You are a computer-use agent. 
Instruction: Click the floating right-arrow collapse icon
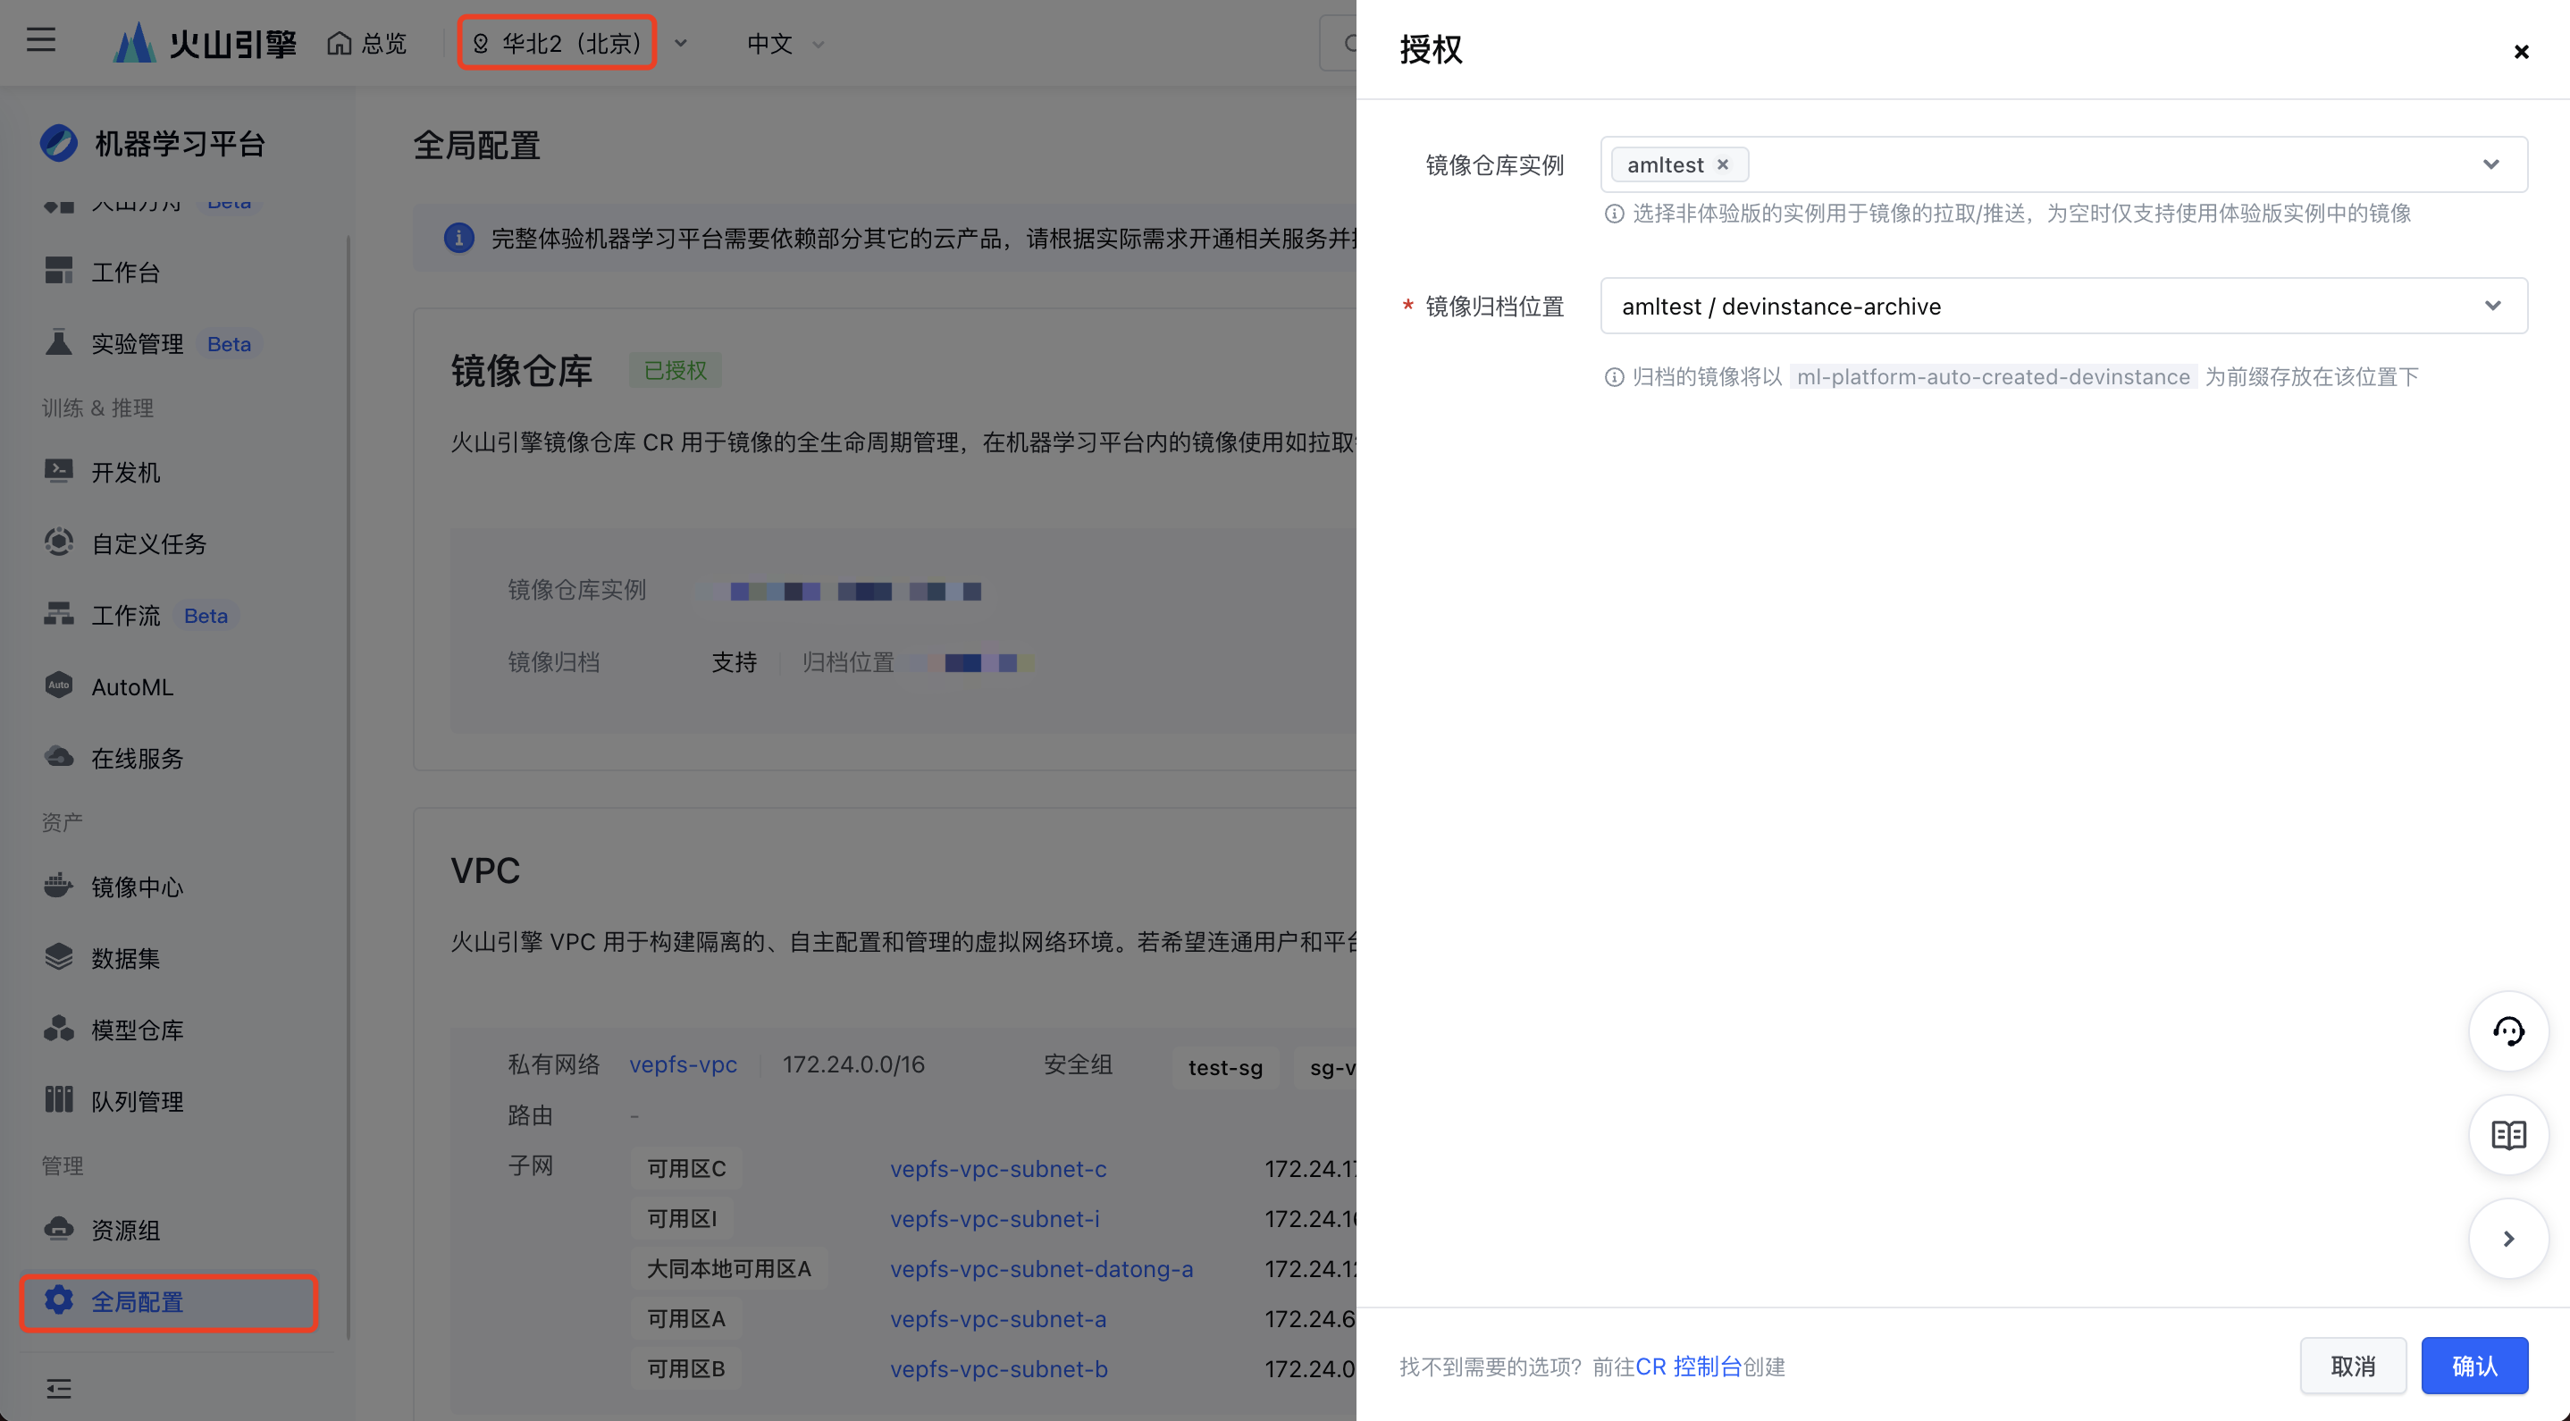pos(2508,1239)
